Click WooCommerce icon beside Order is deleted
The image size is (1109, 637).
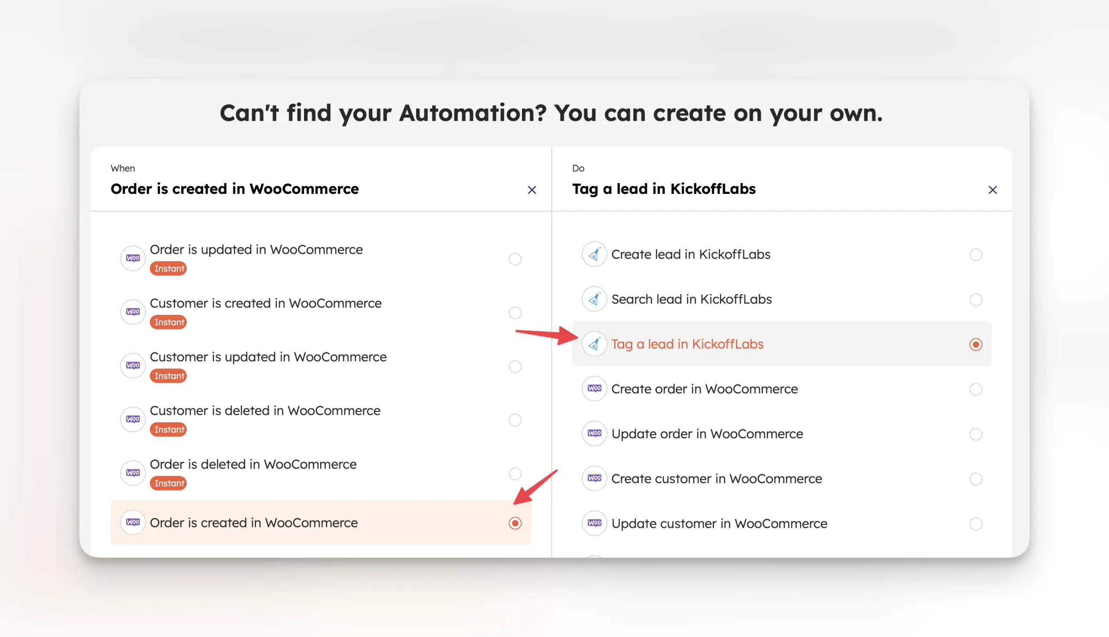(133, 473)
